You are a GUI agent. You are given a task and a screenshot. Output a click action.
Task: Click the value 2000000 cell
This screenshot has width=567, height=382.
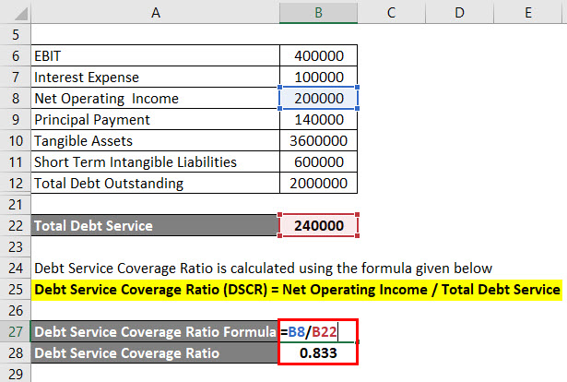pyautogui.click(x=318, y=184)
